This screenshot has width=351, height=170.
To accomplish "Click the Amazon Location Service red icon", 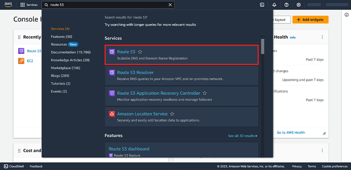I will coord(112,114).
